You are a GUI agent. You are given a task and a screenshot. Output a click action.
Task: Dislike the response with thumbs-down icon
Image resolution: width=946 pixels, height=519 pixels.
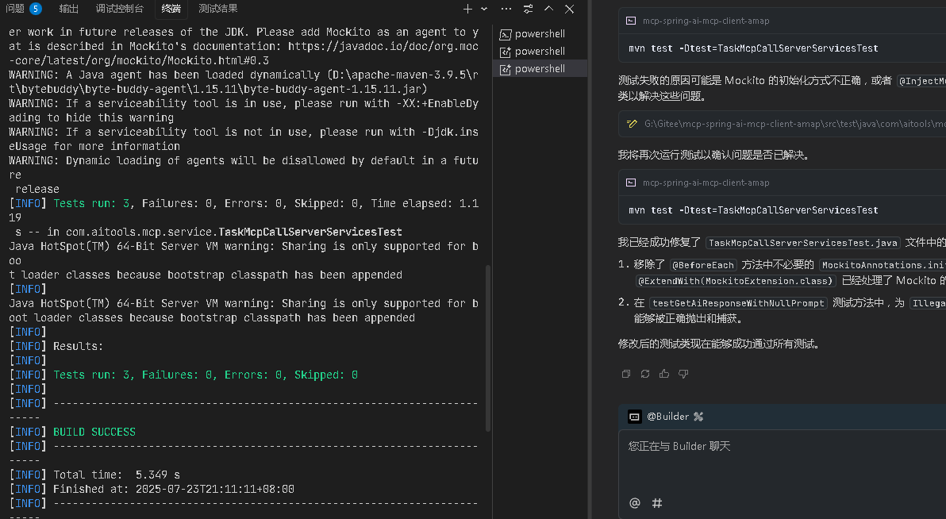(x=683, y=374)
